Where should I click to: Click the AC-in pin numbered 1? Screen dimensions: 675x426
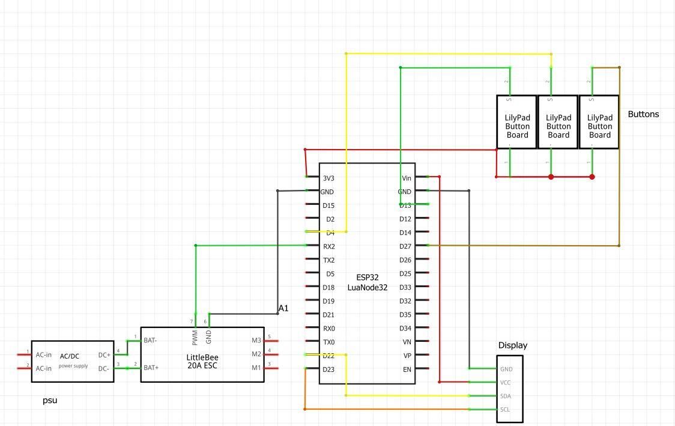click(25, 354)
